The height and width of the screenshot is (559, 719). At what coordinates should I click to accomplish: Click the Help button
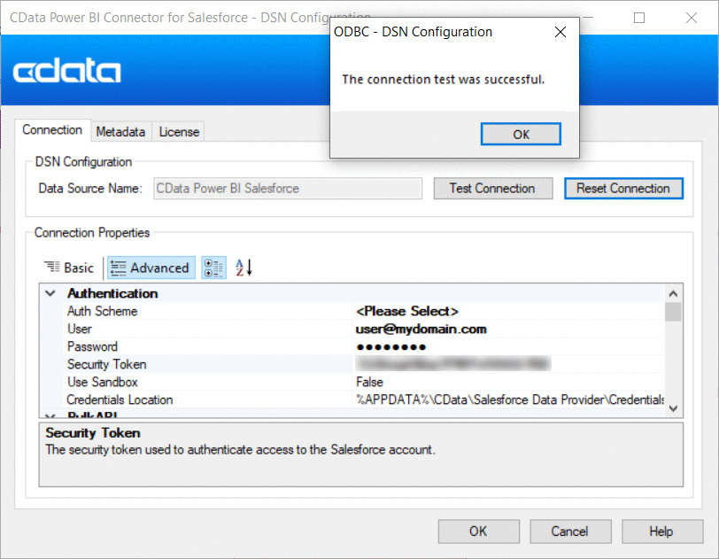[x=661, y=532]
